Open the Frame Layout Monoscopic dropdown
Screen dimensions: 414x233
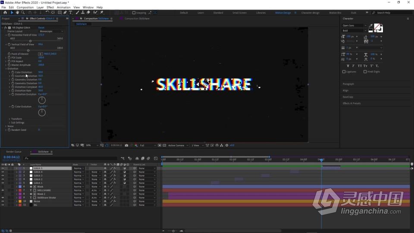(51, 31)
